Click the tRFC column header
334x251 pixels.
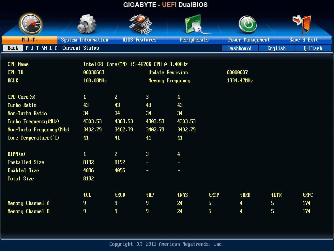[308, 195]
